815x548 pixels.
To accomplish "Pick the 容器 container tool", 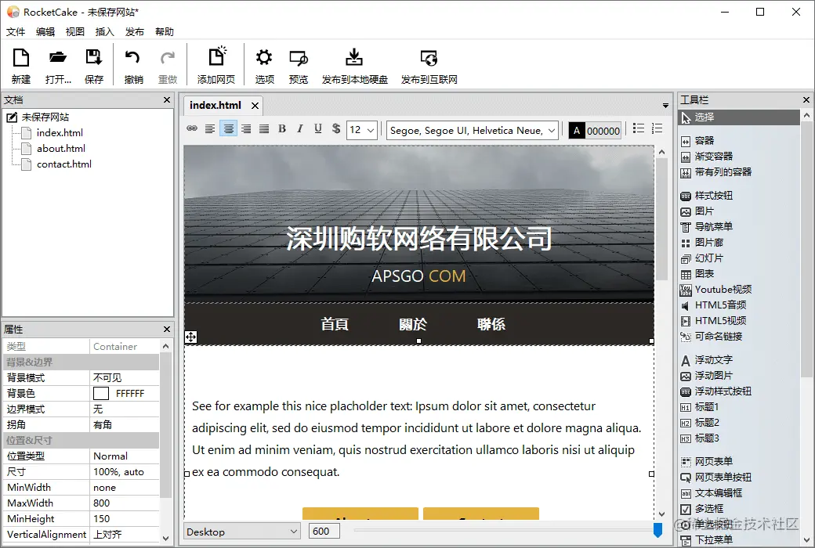I will 704,141.
